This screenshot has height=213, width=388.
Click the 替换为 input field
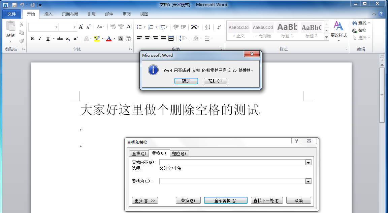pos(233,181)
